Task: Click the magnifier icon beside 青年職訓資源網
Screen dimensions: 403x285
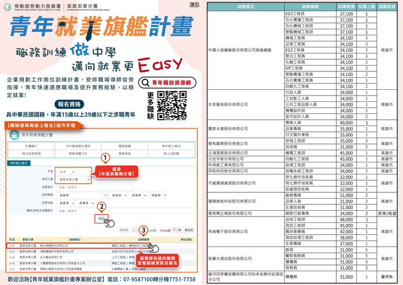Action: (x=145, y=83)
